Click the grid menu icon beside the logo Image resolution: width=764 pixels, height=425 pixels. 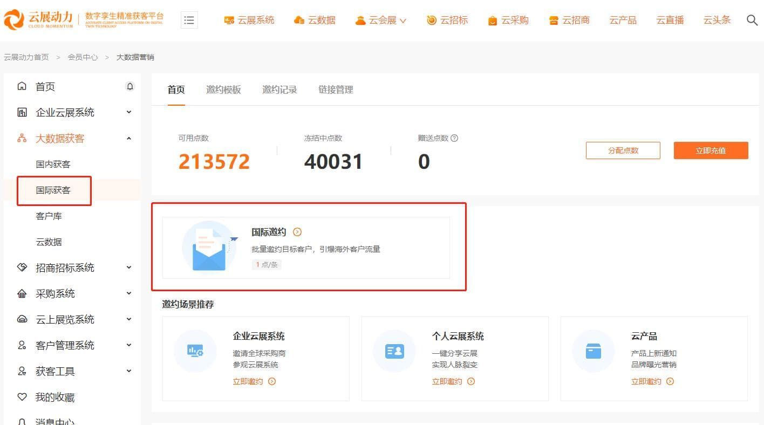click(189, 19)
